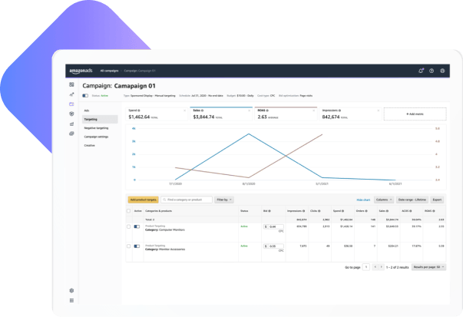
Task: Open Results per page dropdown
Action: tap(428, 267)
